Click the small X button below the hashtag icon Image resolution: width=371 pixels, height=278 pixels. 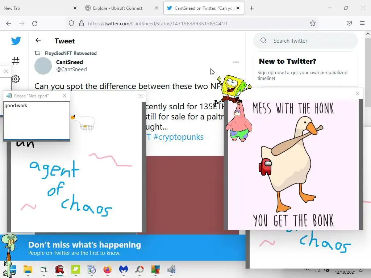tap(6, 71)
